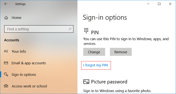This screenshot has width=176, height=94.
Task: Click the PIN keypad dots icon
Action: [86, 31]
